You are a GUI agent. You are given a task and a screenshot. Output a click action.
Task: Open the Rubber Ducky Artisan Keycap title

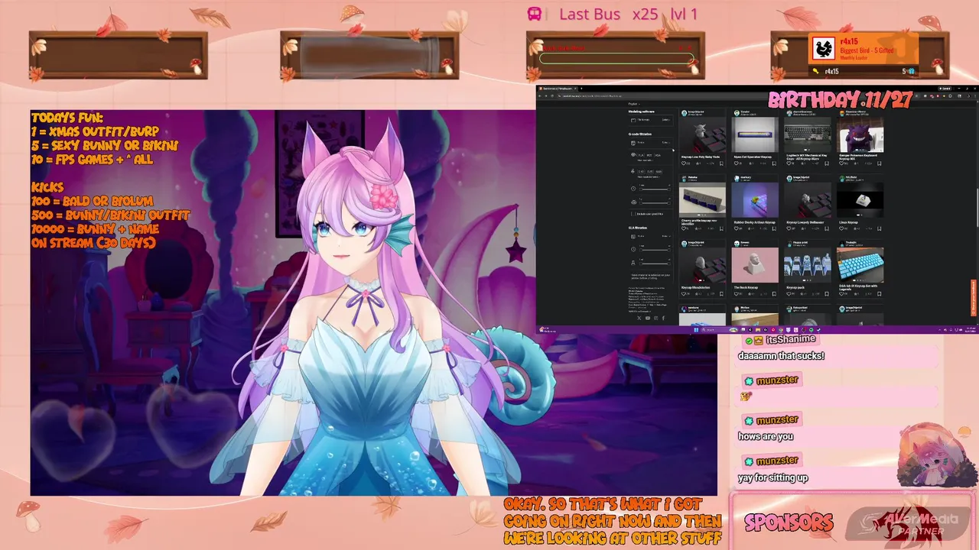pyautogui.click(x=755, y=222)
